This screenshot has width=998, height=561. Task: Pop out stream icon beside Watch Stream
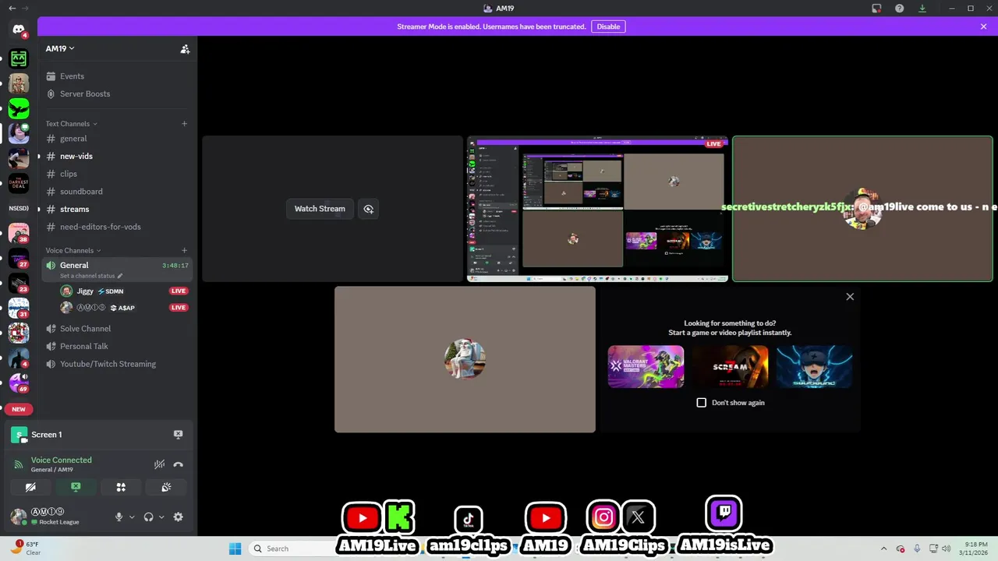[x=368, y=209]
